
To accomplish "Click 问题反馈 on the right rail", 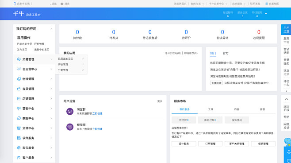I will [287, 126].
